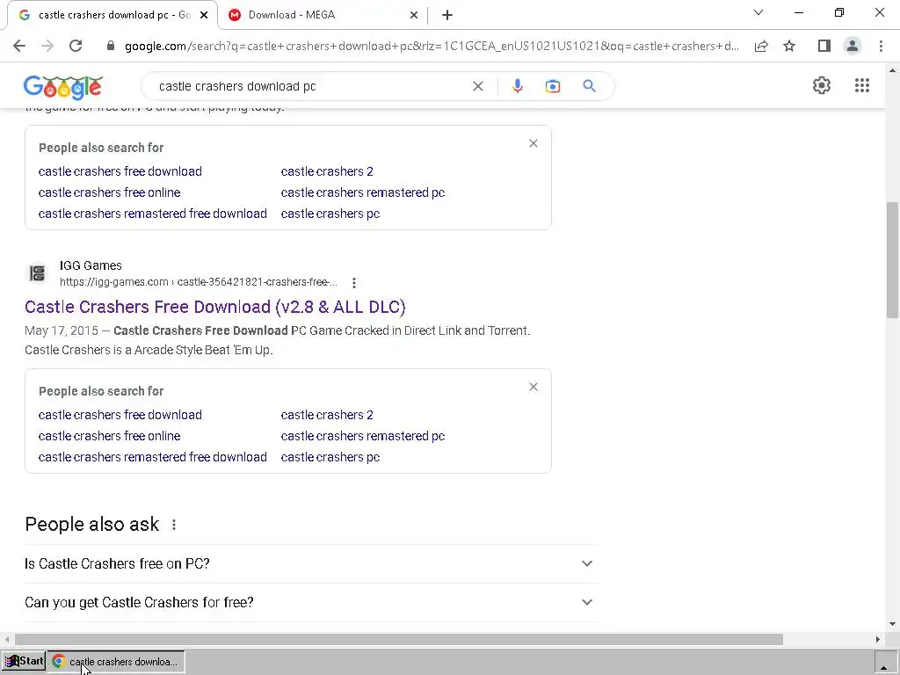The image size is (900, 675).
Task: Open more options for IGG Games result
Action: coord(354,282)
